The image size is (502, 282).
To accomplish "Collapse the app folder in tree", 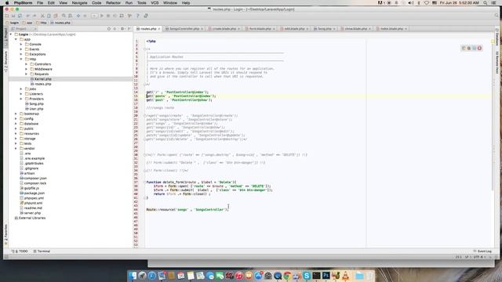I will 16,39.
